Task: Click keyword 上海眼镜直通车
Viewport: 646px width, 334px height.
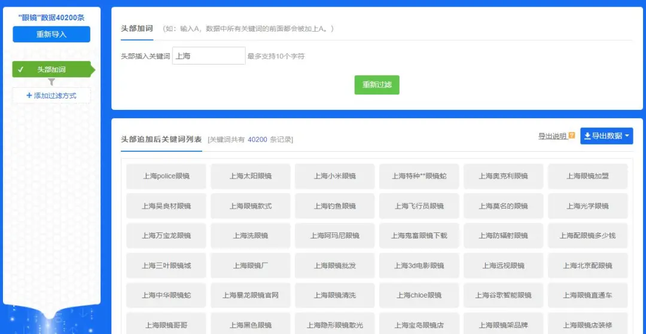Action: click(588, 295)
